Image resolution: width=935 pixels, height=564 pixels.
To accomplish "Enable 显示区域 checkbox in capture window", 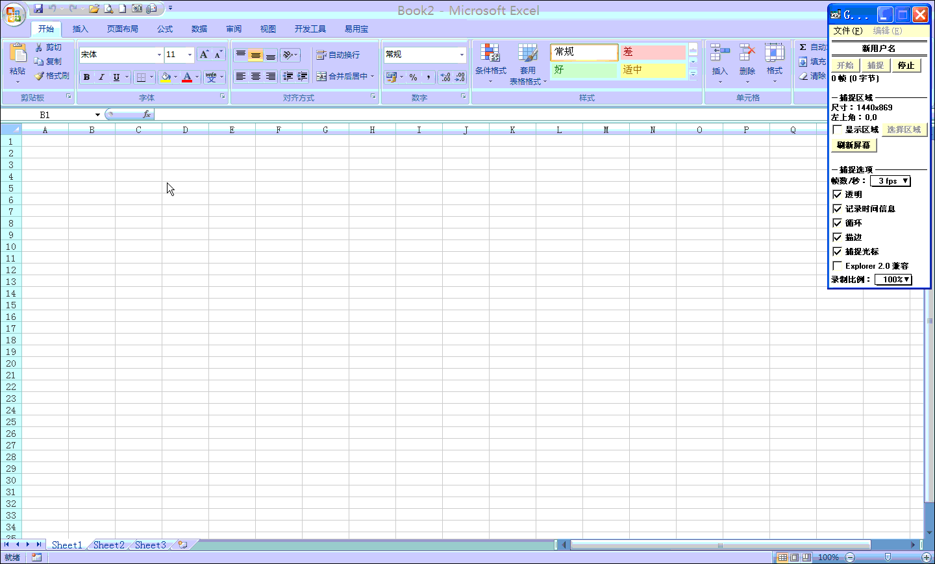I will tap(838, 130).
